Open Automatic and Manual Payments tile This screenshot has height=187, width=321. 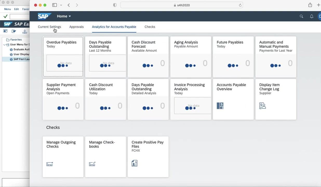pos(276,57)
